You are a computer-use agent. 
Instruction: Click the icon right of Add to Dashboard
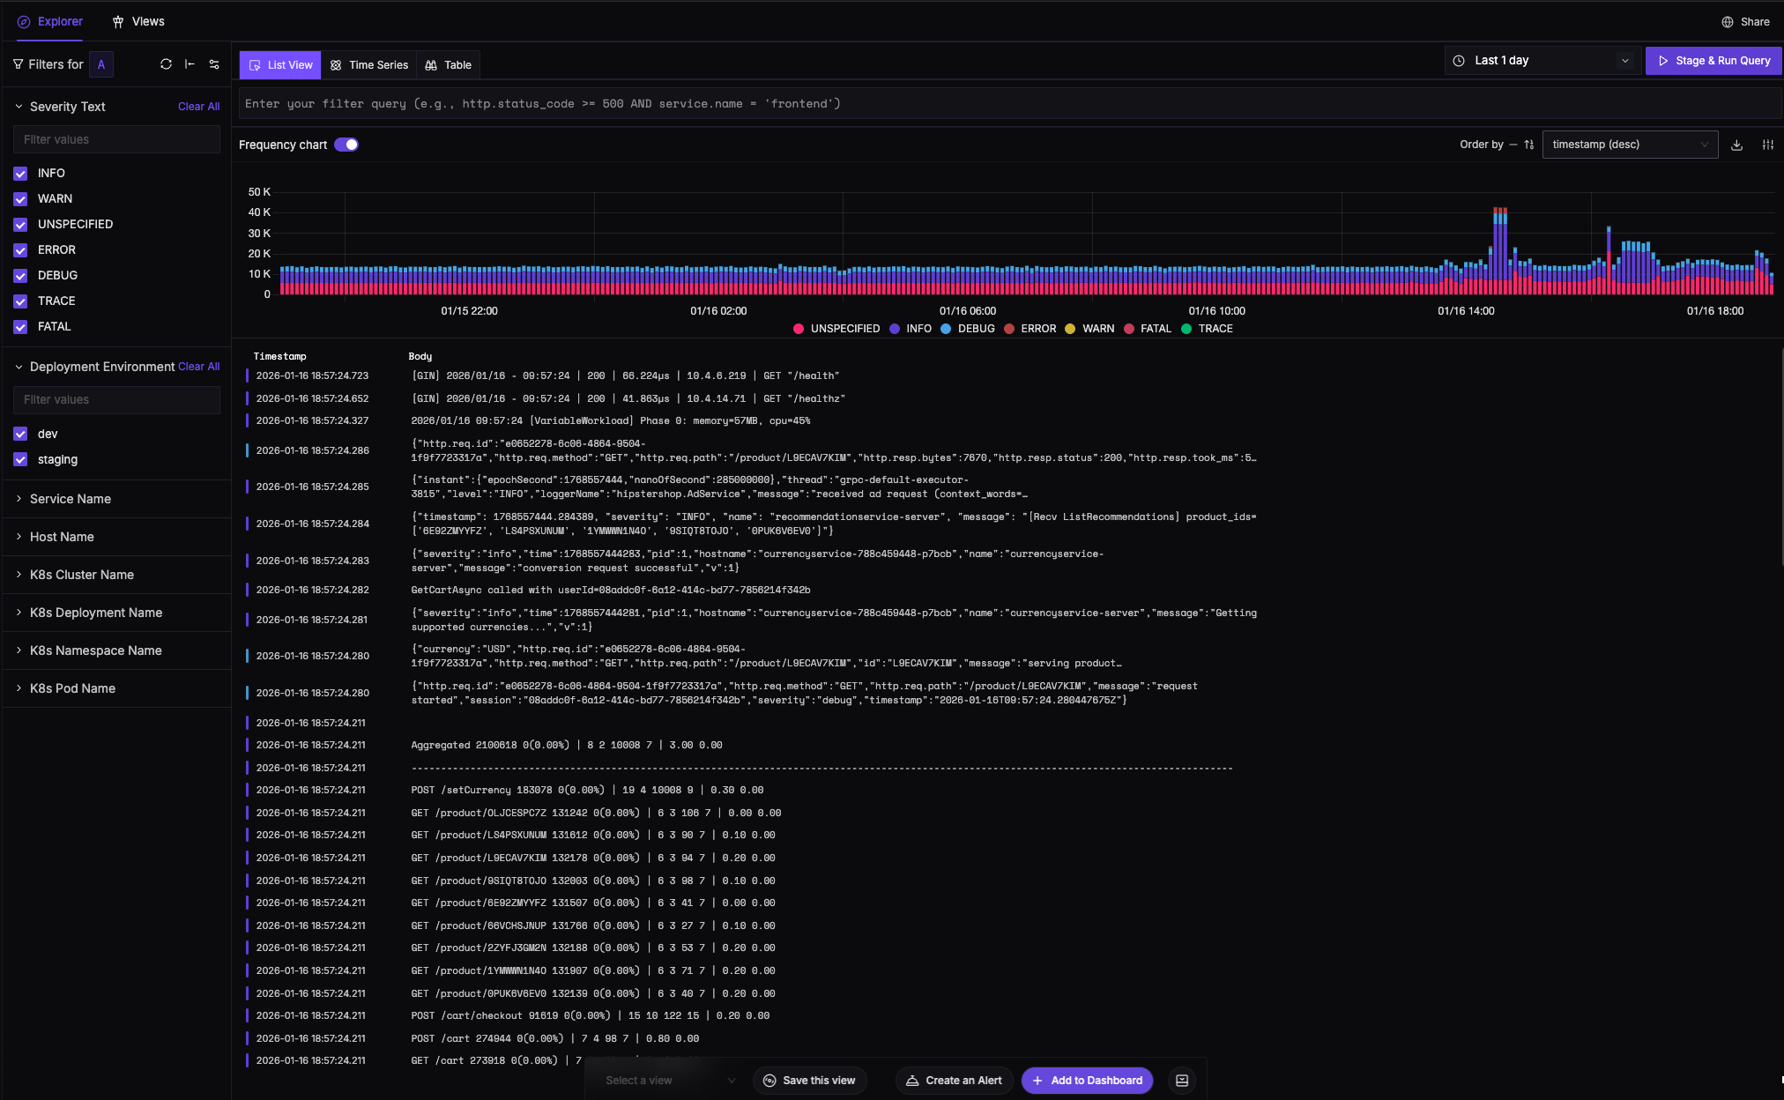pos(1182,1081)
